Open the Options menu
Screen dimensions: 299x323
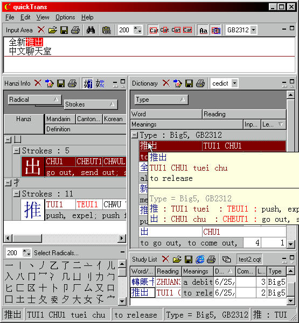click(x=65, y=17)
